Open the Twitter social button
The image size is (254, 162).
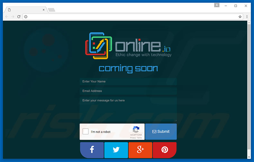116,150
